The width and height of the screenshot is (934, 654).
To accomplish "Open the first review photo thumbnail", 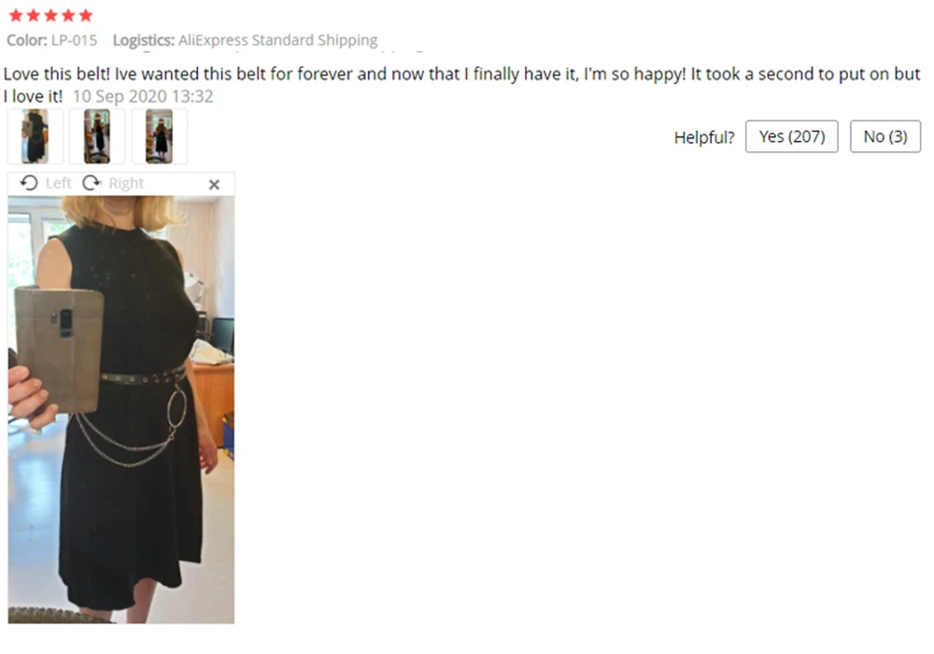I will pos(35,136).
